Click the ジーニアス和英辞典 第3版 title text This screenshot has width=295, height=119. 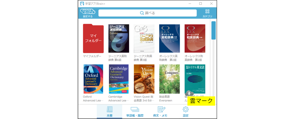click(x=143, y=58)
